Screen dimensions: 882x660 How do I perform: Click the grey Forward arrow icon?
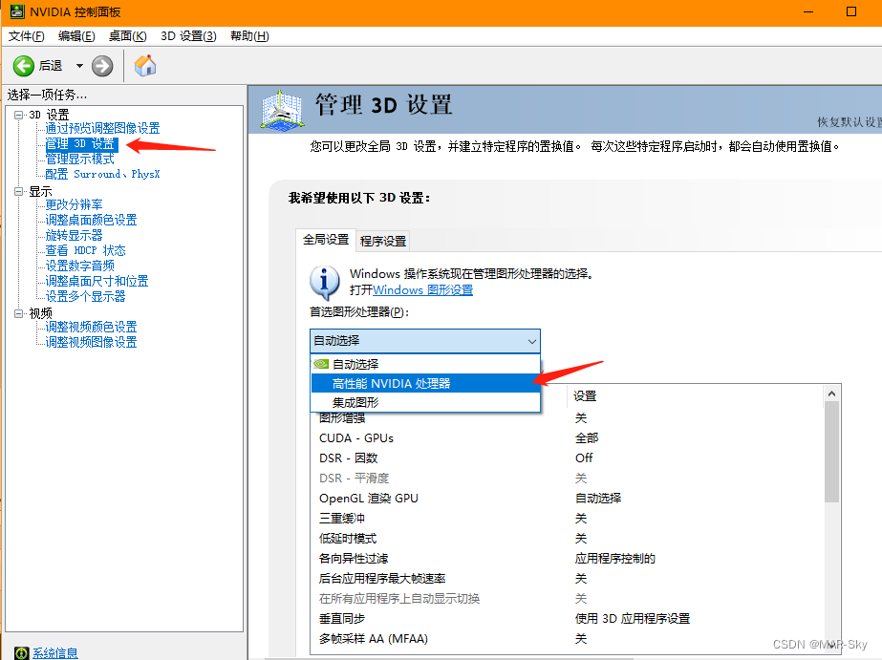102,66
